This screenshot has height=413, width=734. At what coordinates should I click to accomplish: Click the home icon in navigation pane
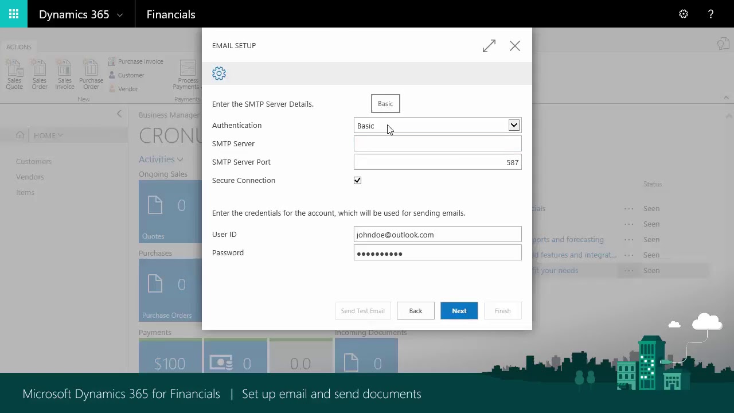(x=20, y=135)
